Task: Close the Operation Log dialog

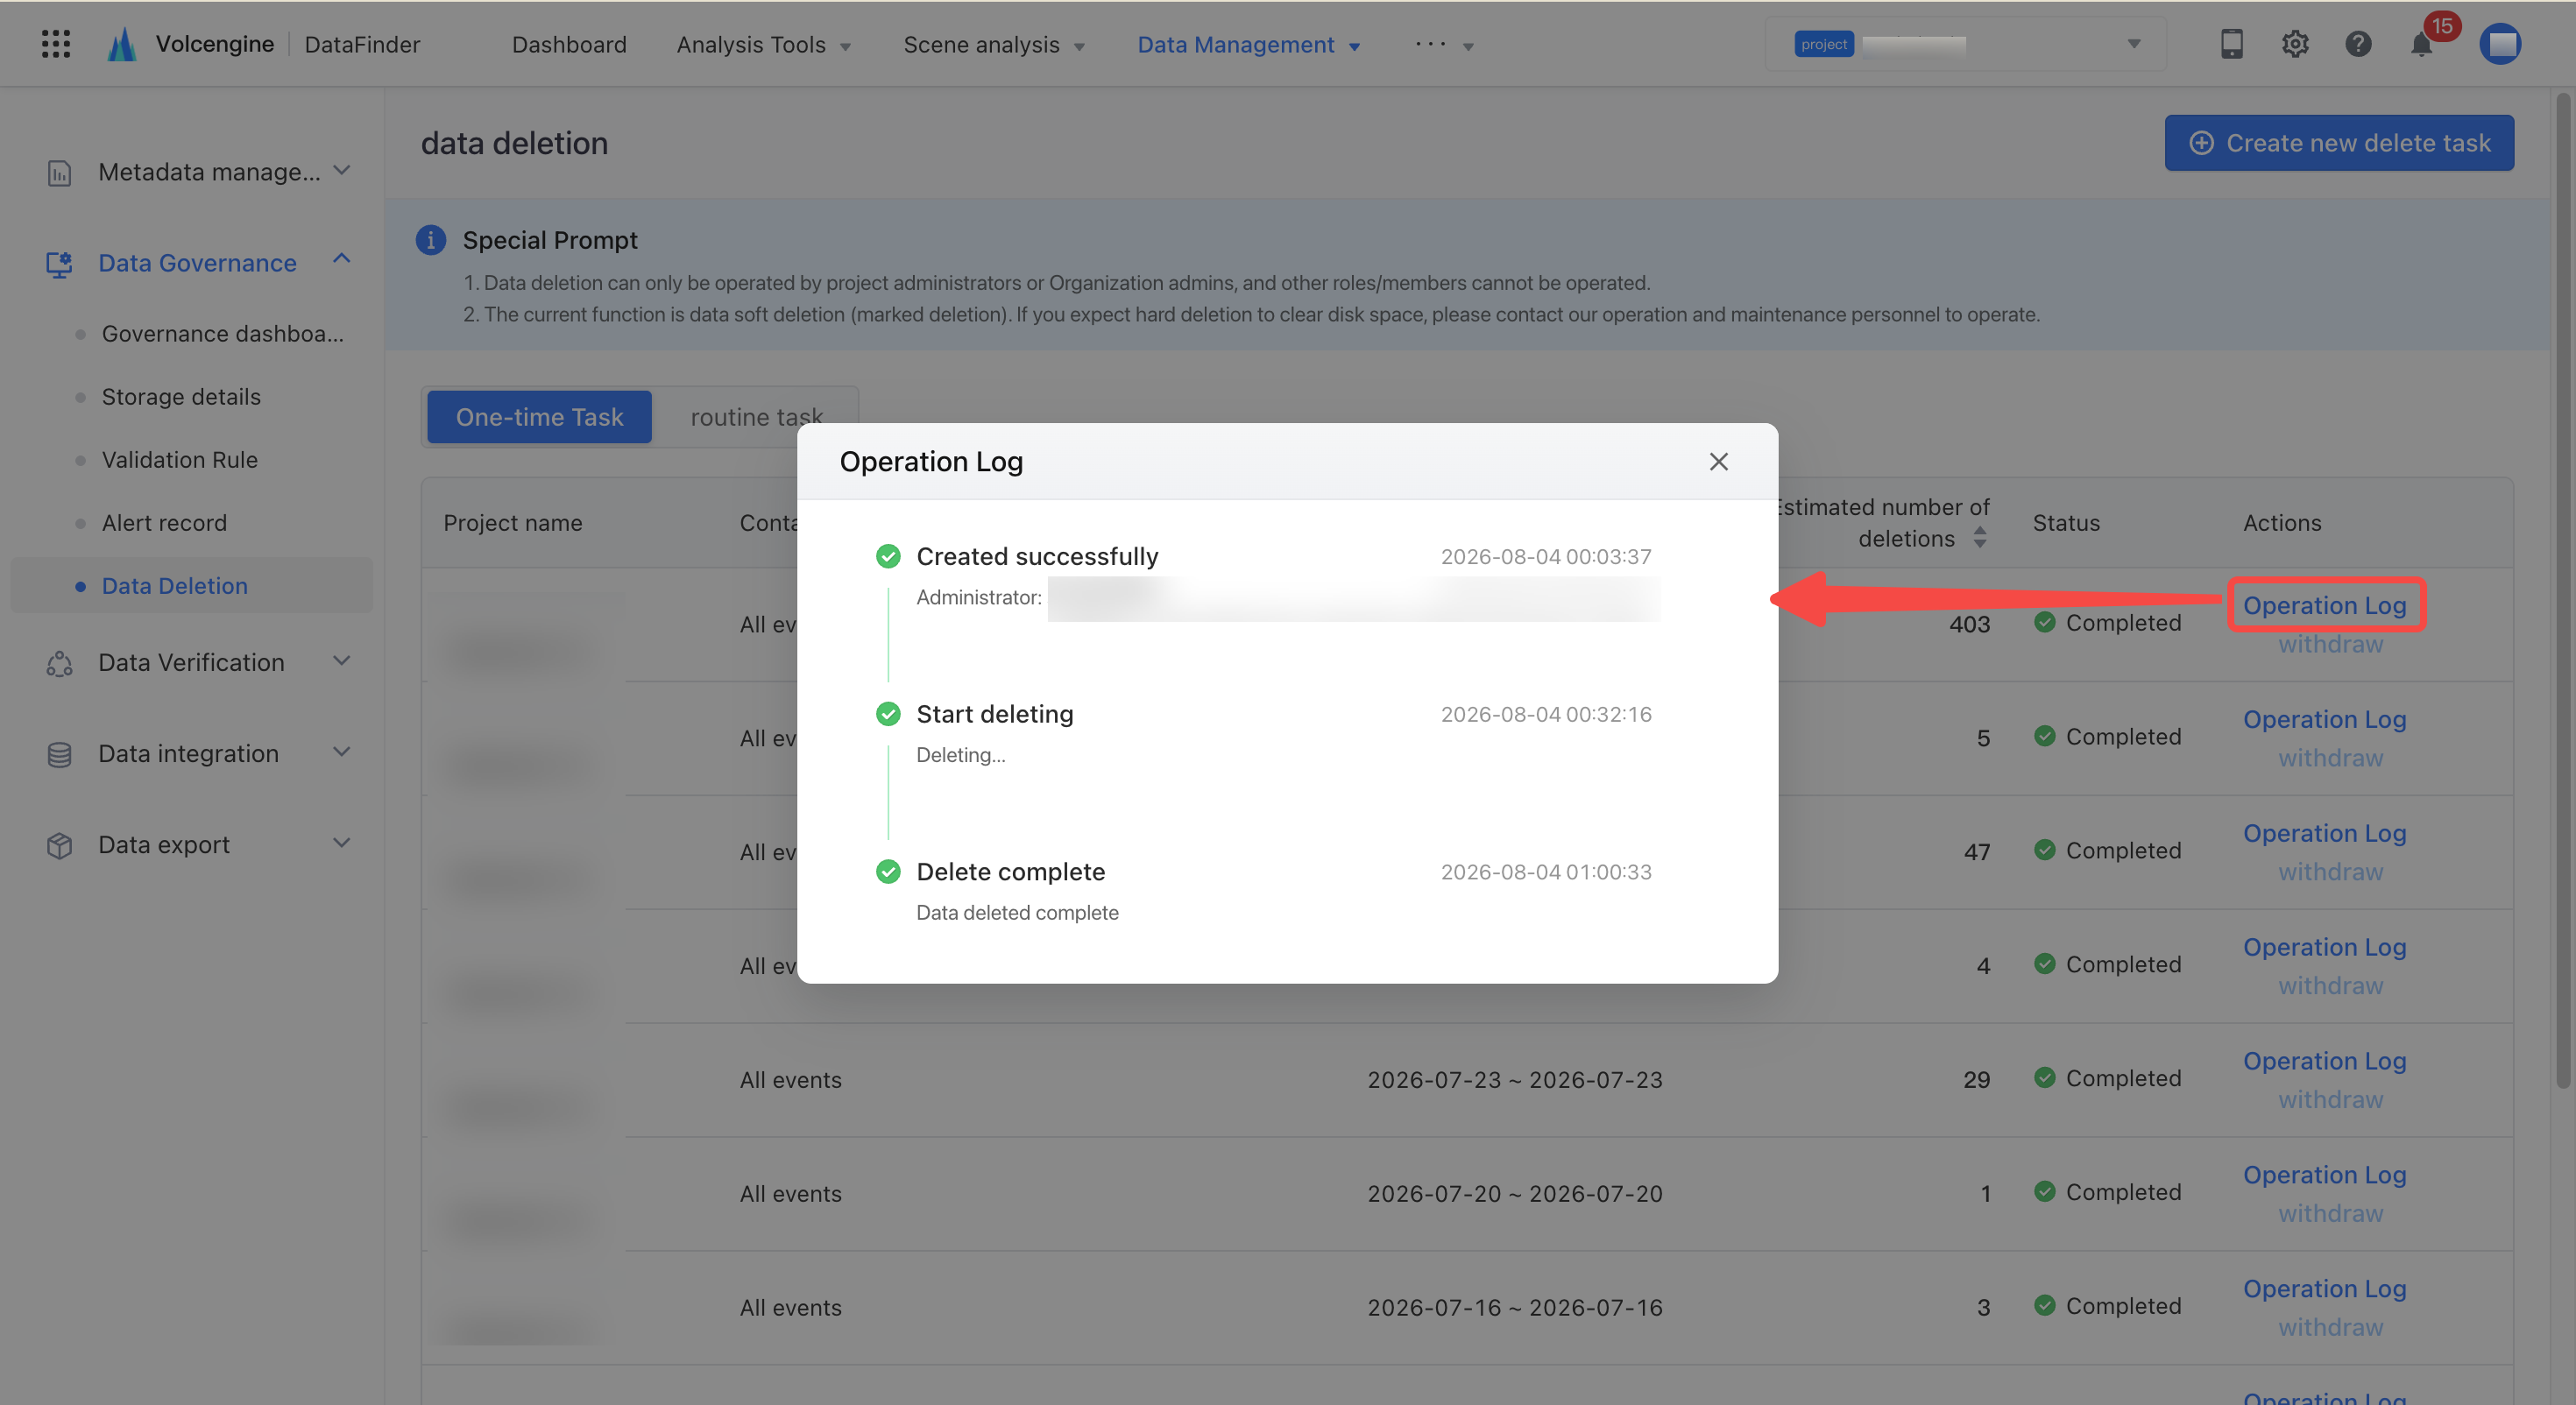Action: pos(1718,461)
